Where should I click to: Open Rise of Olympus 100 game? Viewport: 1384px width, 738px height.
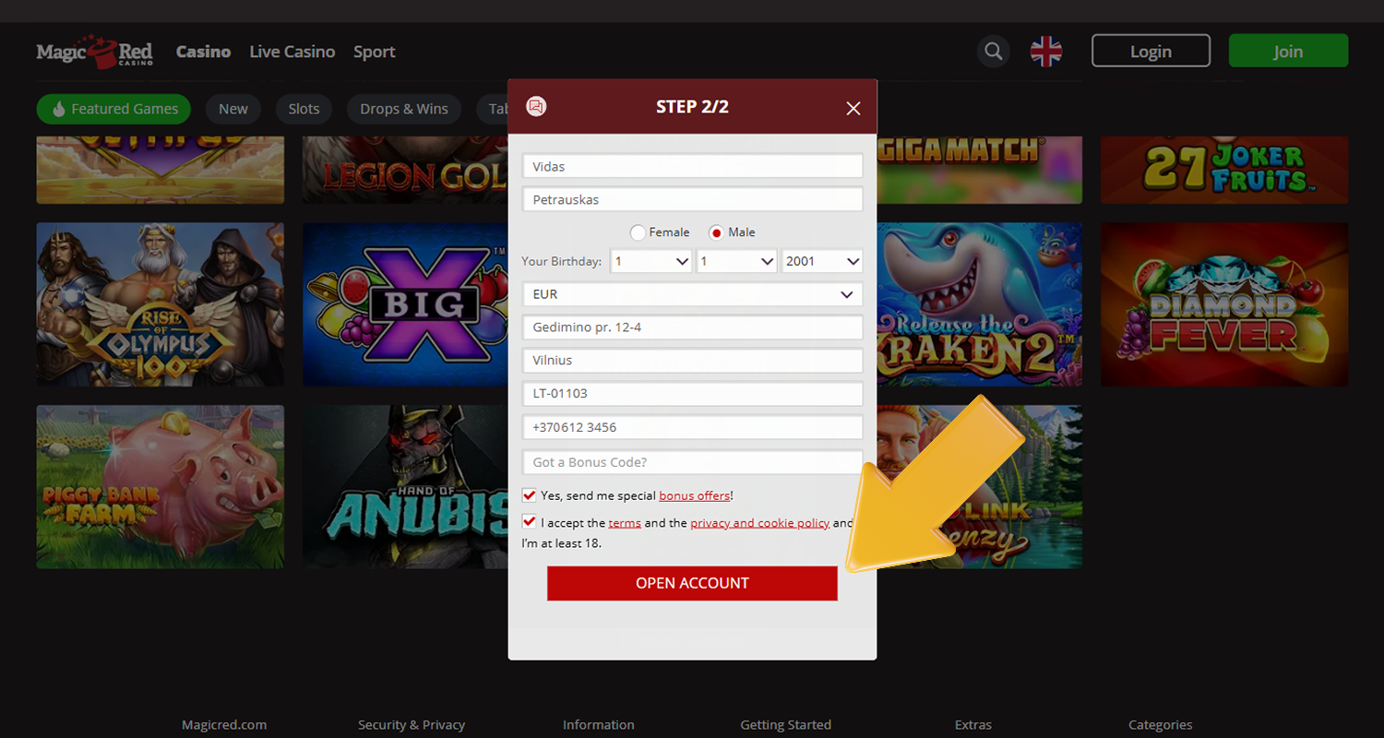(x=161, y=304)
